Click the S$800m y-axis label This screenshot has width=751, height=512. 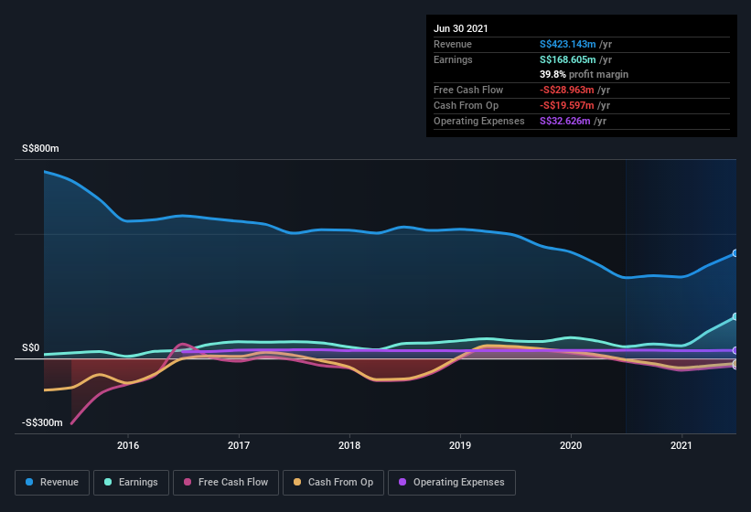pos(40,148)
